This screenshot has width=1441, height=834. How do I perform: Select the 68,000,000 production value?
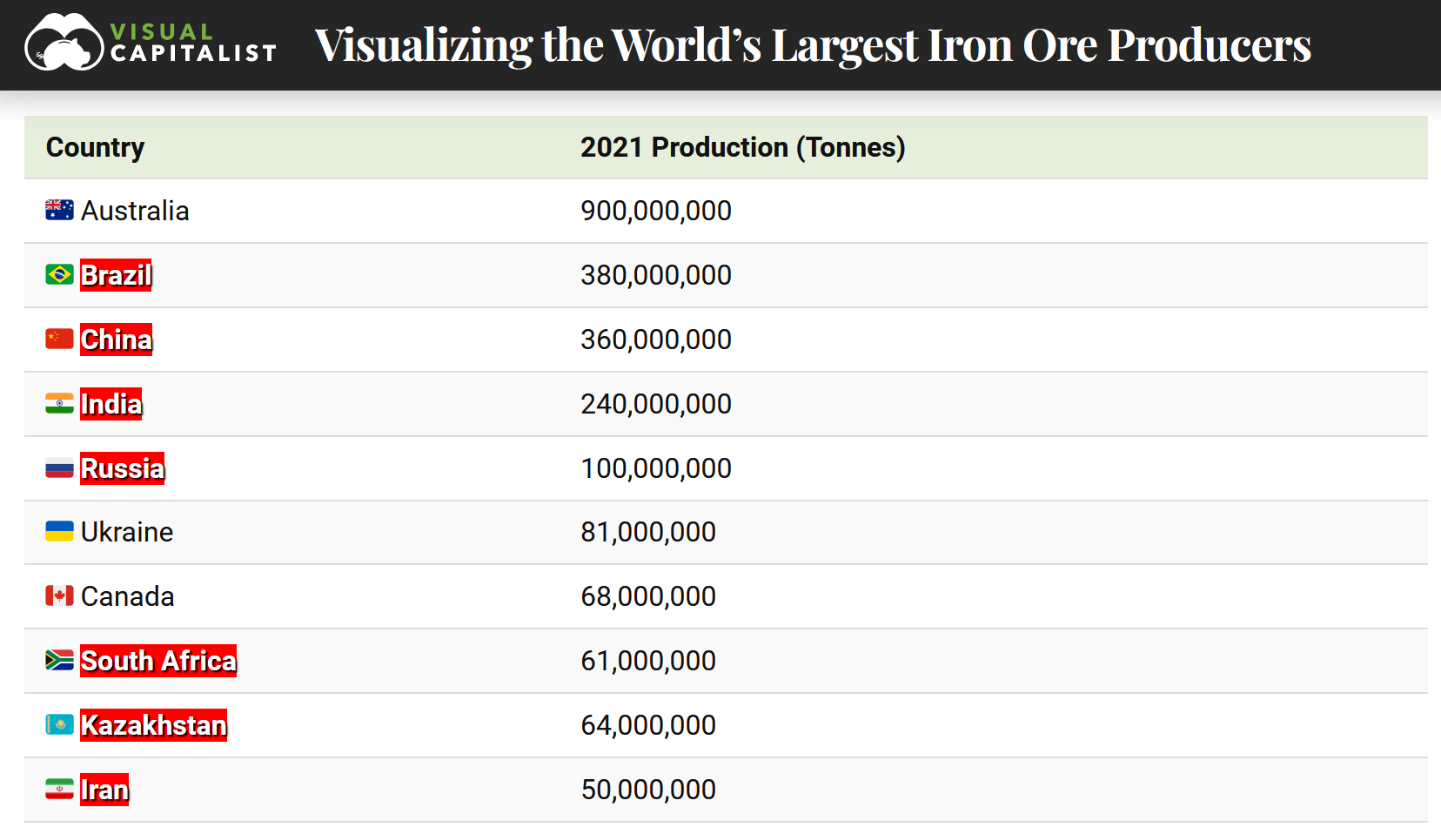tap(648, 596)
